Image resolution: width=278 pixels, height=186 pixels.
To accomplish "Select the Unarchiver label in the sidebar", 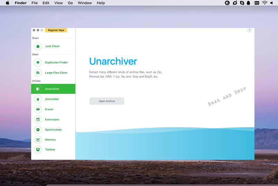I will click(x=52, y=89).
